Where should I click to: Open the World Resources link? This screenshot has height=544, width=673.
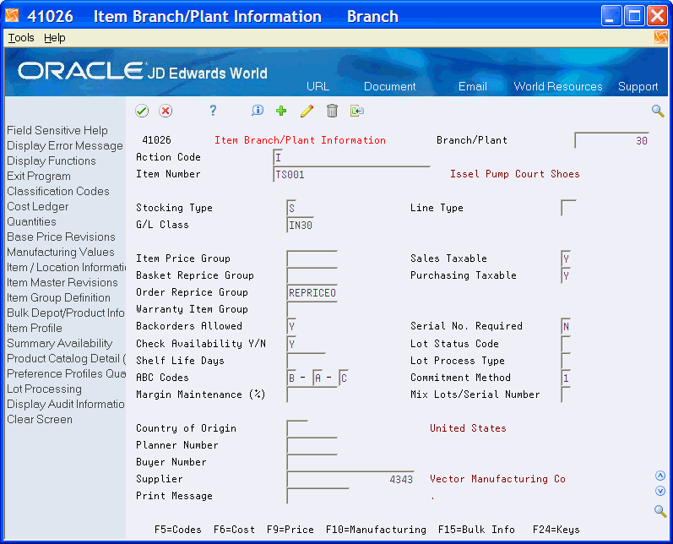558,86
